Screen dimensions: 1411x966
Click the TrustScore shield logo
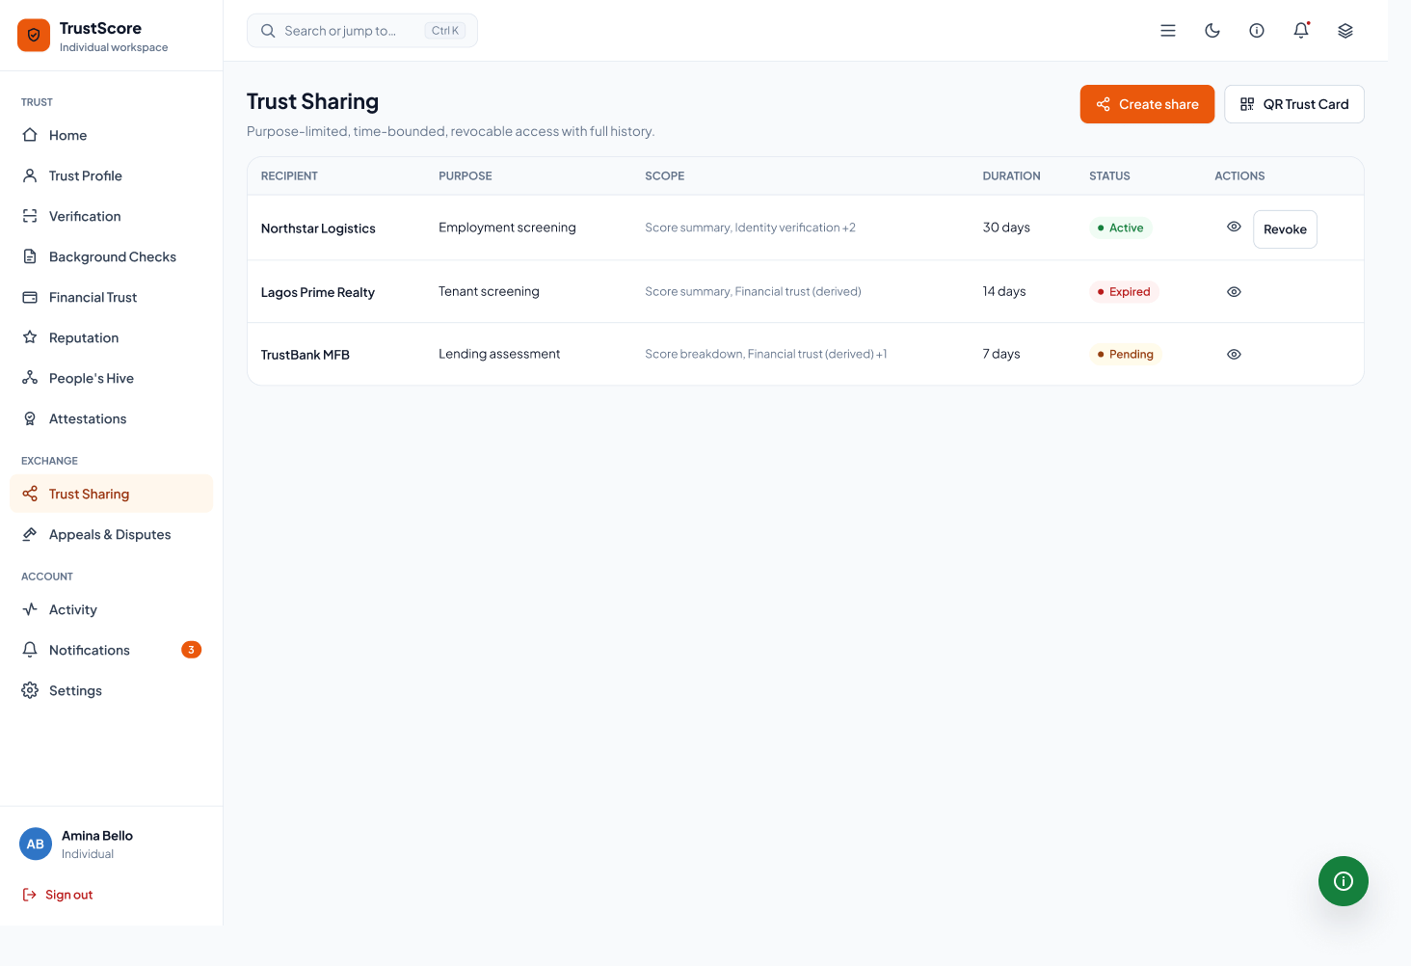(x=34, y=36)
